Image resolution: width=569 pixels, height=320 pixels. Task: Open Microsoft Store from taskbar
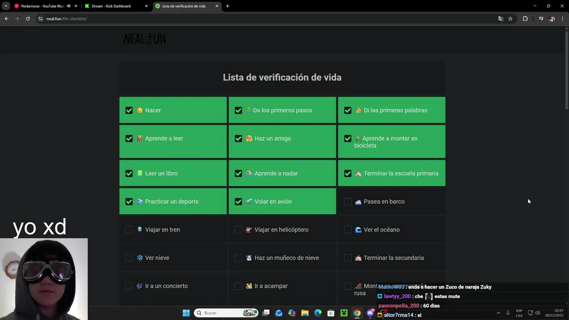(x=331, y=313)
